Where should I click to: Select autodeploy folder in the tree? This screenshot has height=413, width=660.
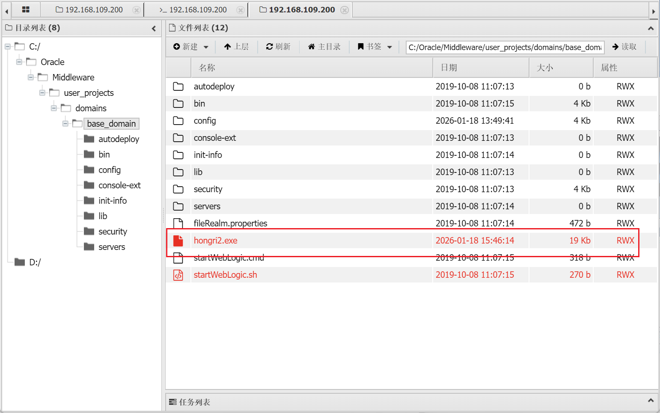[119, 139]
